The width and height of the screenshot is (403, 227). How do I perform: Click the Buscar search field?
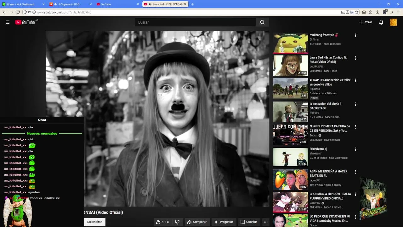pyautogui.click(x=195, y=22)
